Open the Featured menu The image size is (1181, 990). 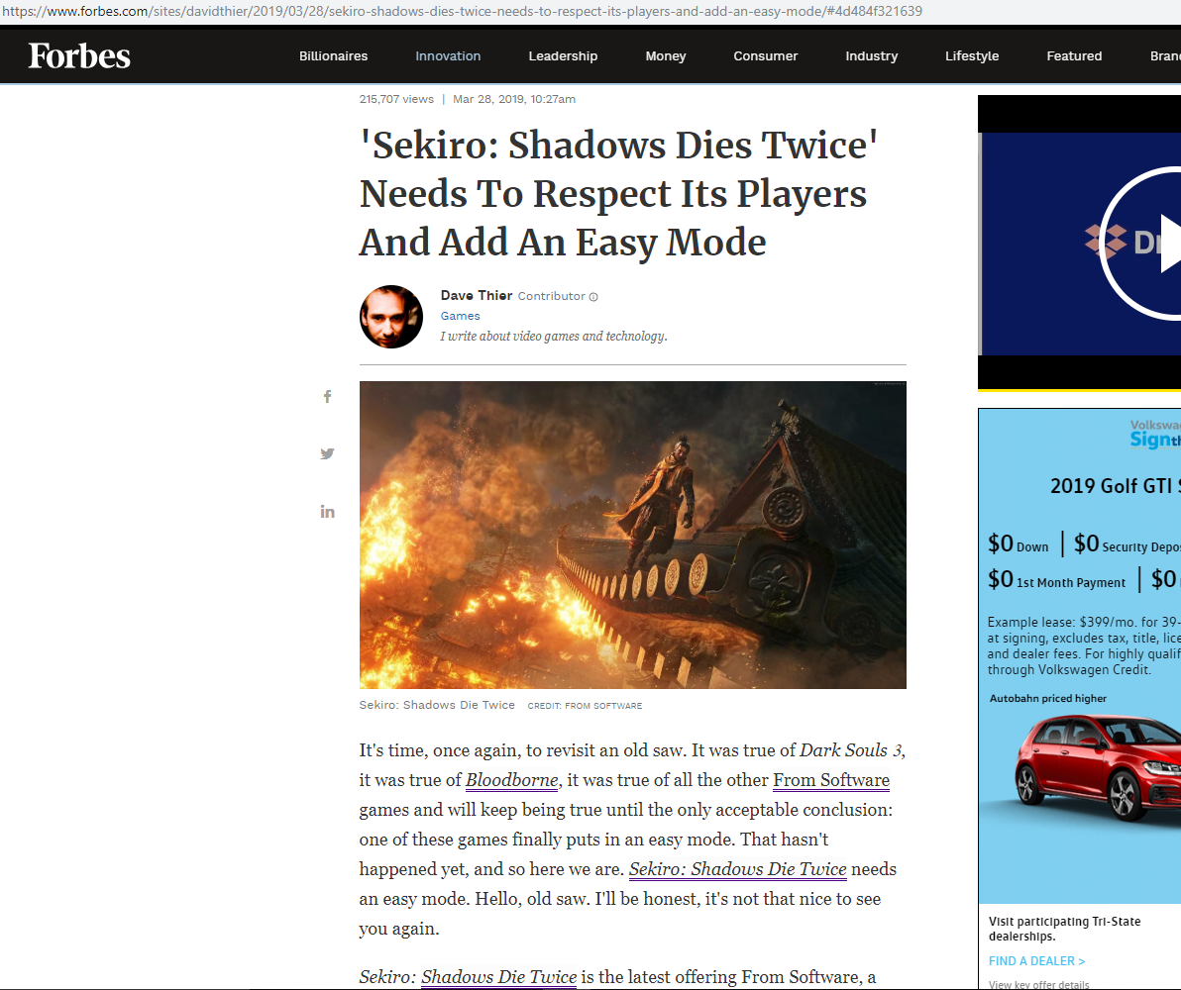pos(1074,55)
